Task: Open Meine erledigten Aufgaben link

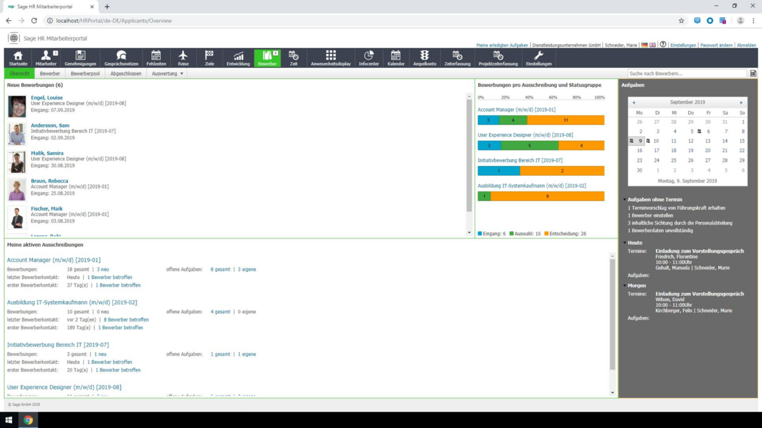Action: [502, 46]
